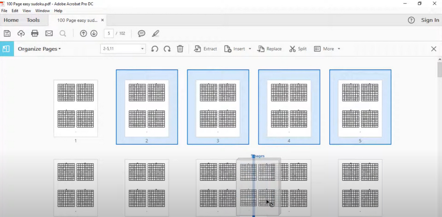Email the PDF as attachment
Image resolution: width=442 pixels, height=217 pixels.
[49, 33]
